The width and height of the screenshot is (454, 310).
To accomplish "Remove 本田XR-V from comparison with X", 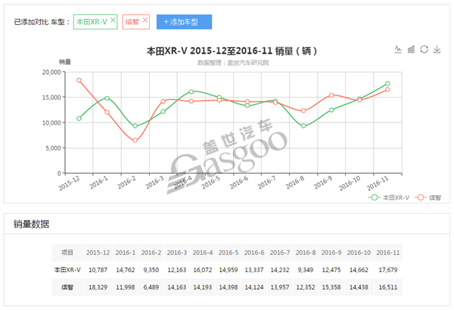I will [113, 20].
